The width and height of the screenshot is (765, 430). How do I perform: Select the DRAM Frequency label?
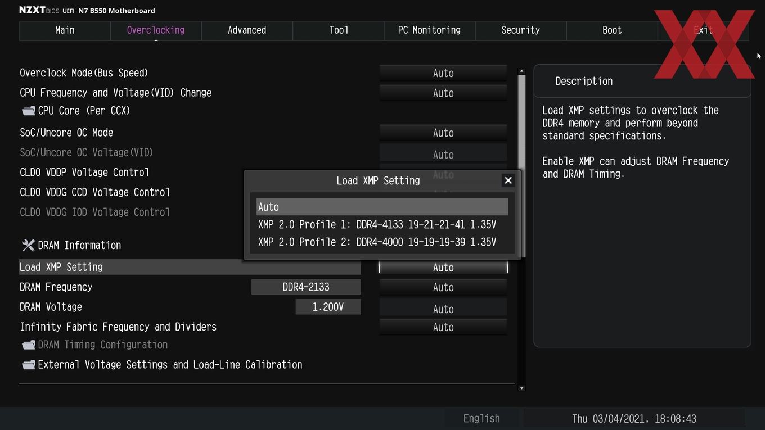click(56, 287)
